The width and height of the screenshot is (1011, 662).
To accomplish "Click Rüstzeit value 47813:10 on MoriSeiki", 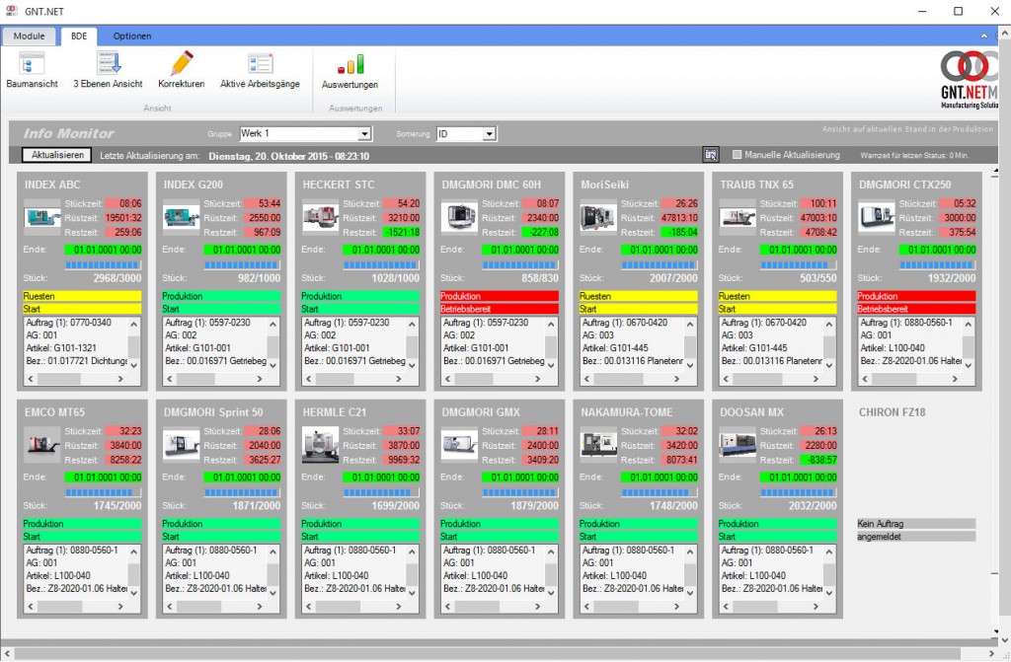I will click(x=678, y=218).
